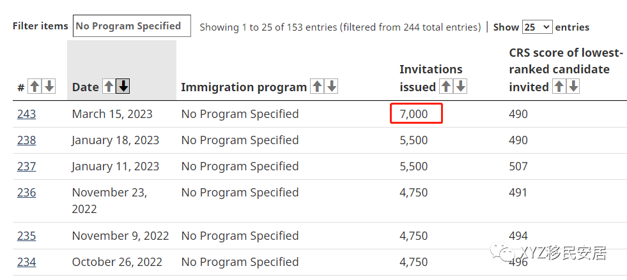
Task: Sort # column ascending arrow
Action: [35, 87]
